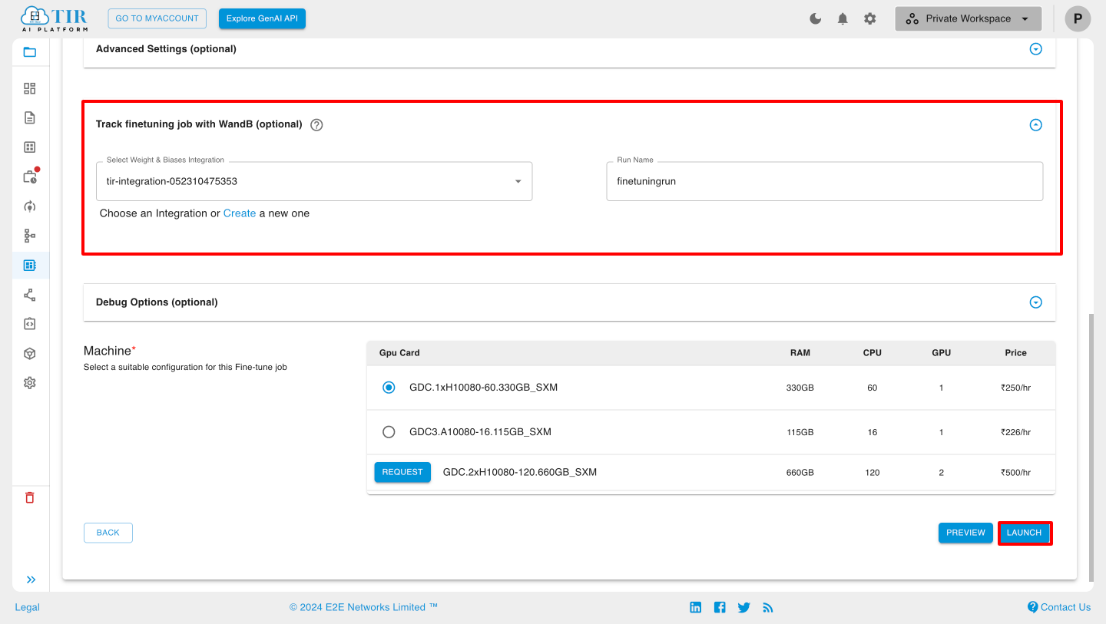The width and height of the screenshot is (1106, 624).
Task: Click Explore GenAI API button
Action: point(262,18)
